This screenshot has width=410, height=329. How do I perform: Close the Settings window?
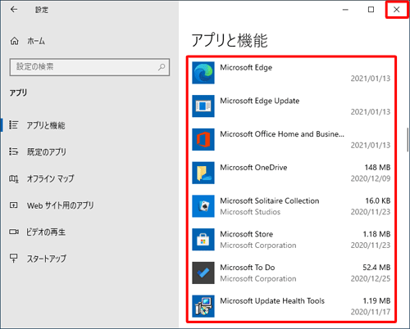397,10
